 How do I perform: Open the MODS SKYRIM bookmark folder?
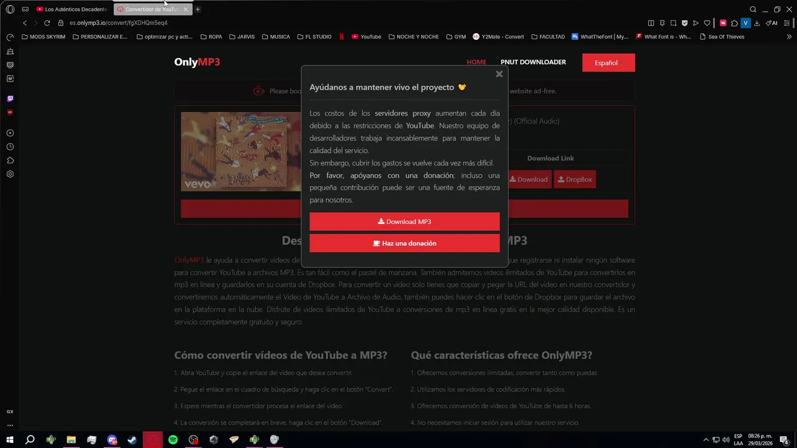[43, 37]
